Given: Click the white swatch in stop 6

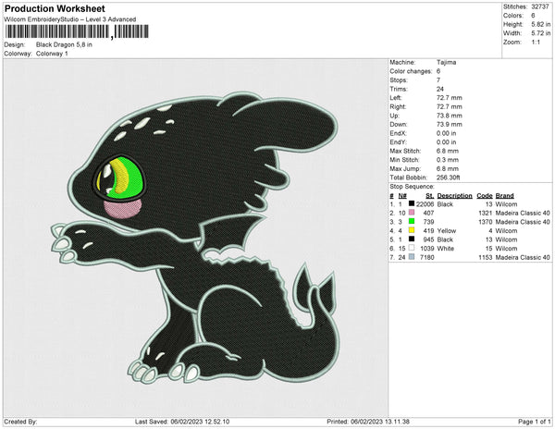Looking at the screenshot, I should [412, 248].
